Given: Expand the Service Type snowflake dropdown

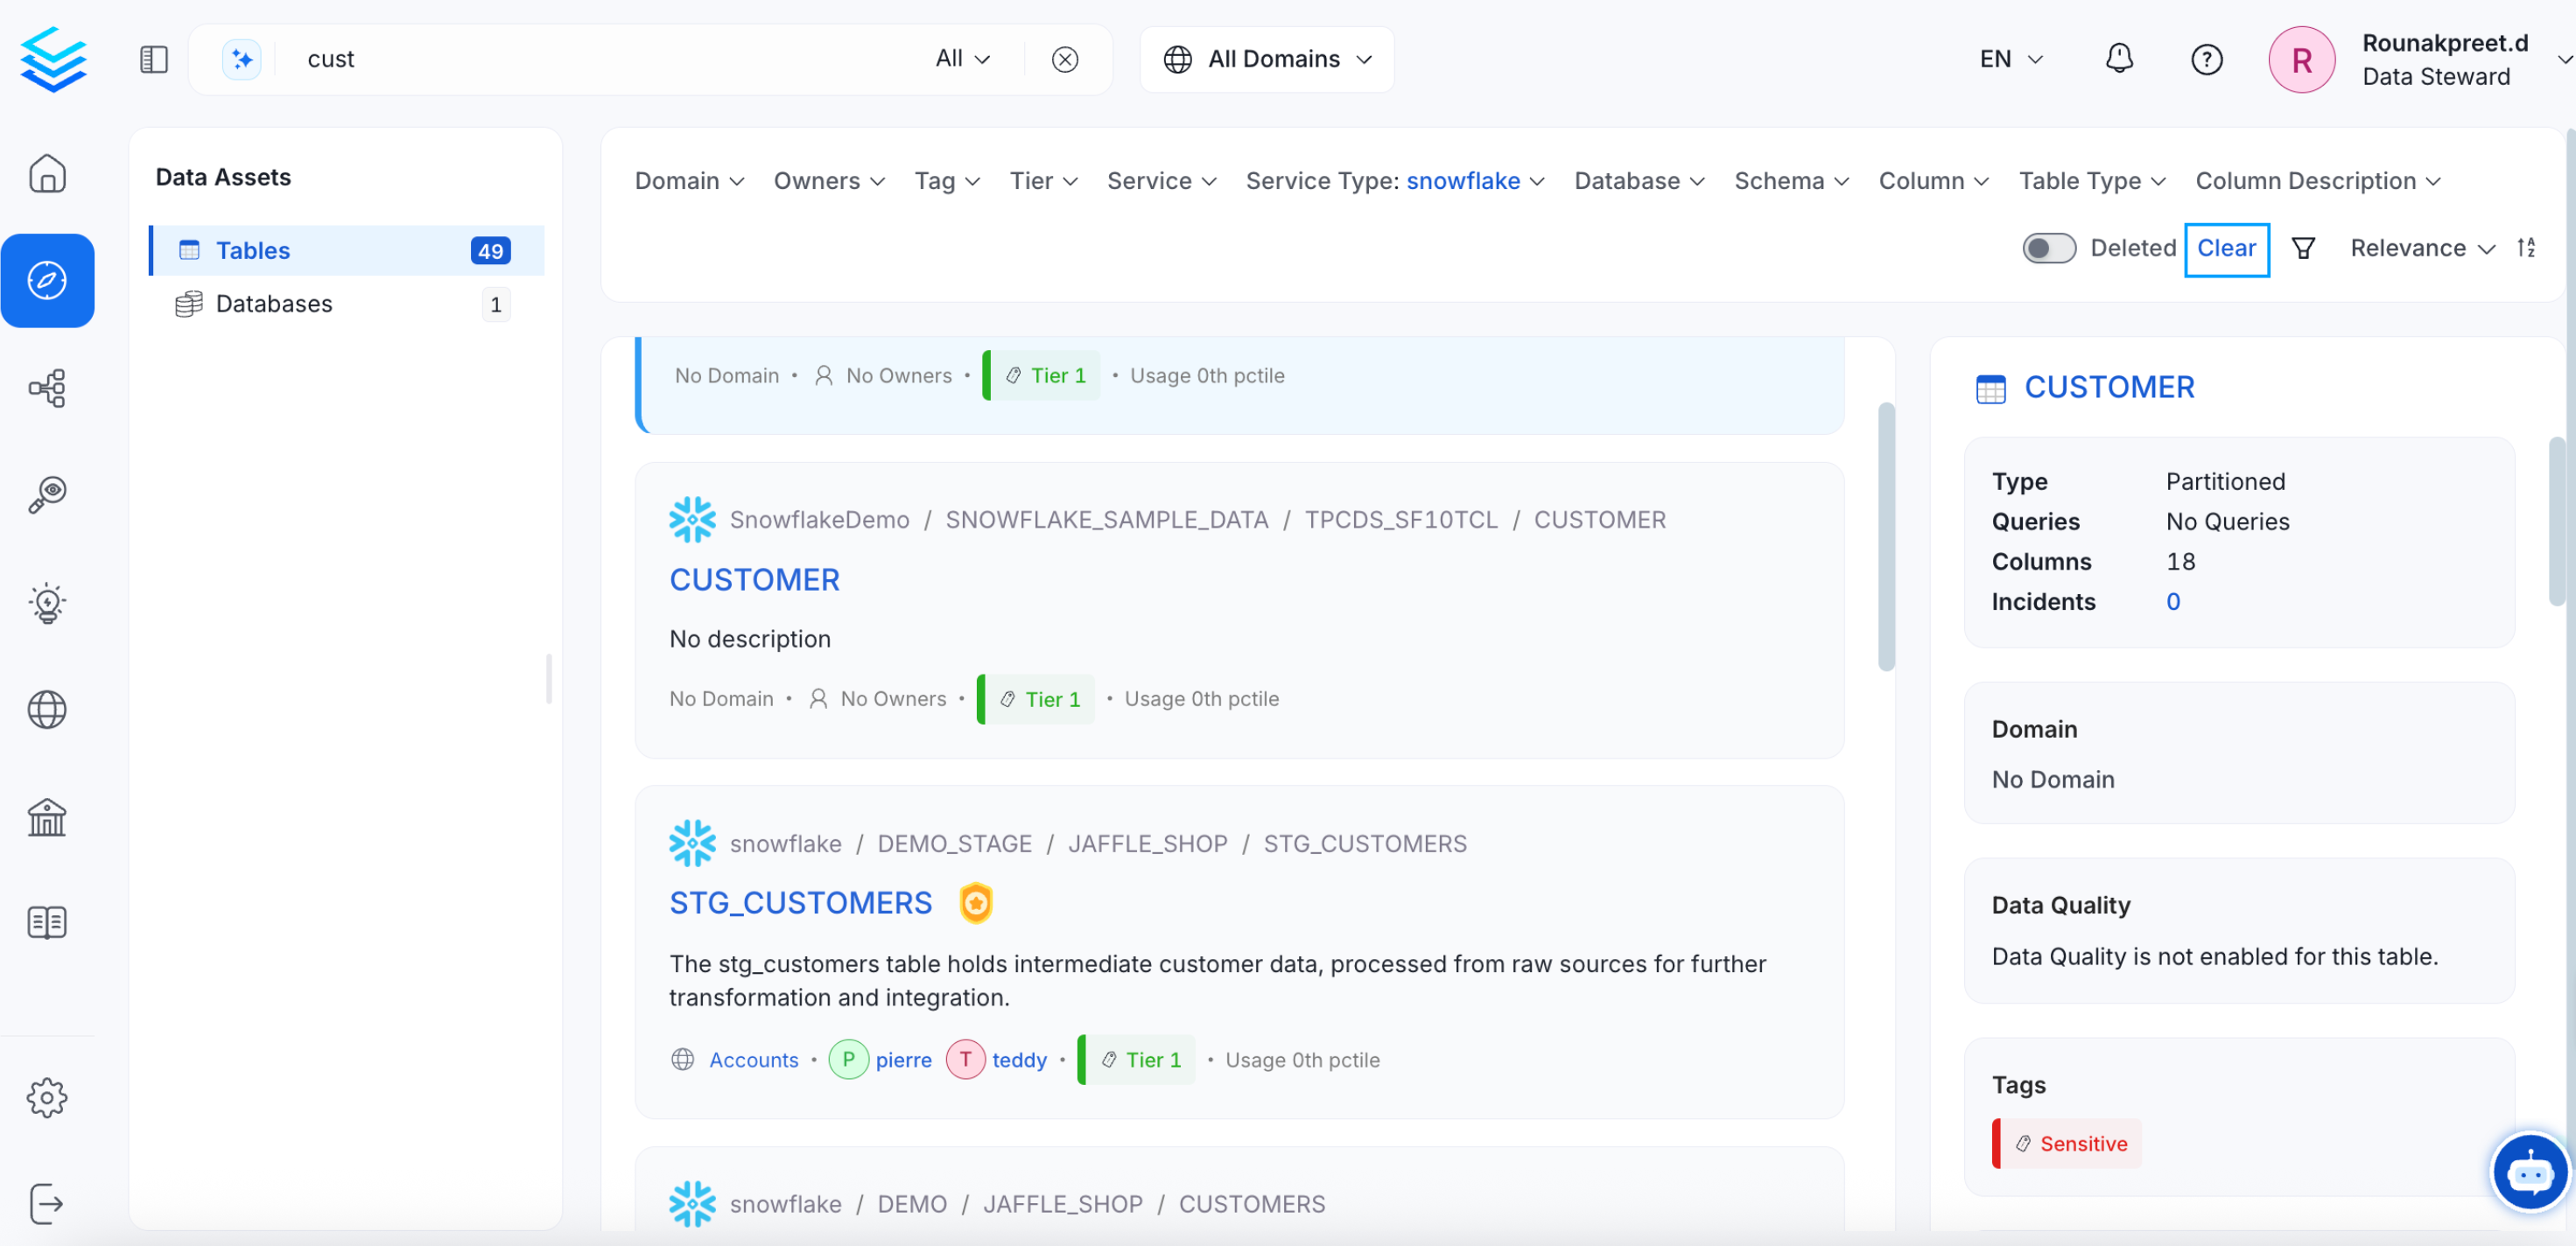Looking at the screenshot, I should 1394,181.
